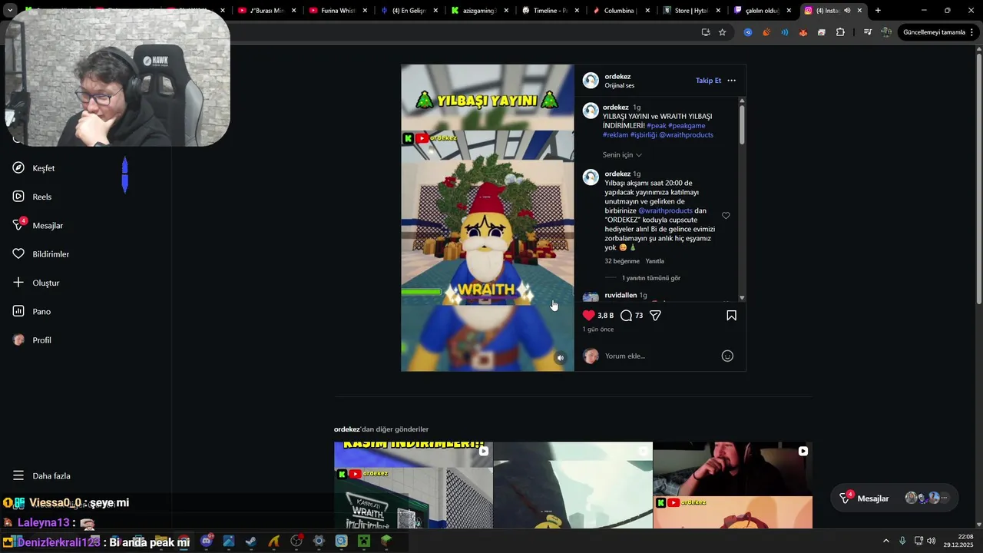Open #peakgame hashtag link
983x553 pixels.
[x=687, y=125]
